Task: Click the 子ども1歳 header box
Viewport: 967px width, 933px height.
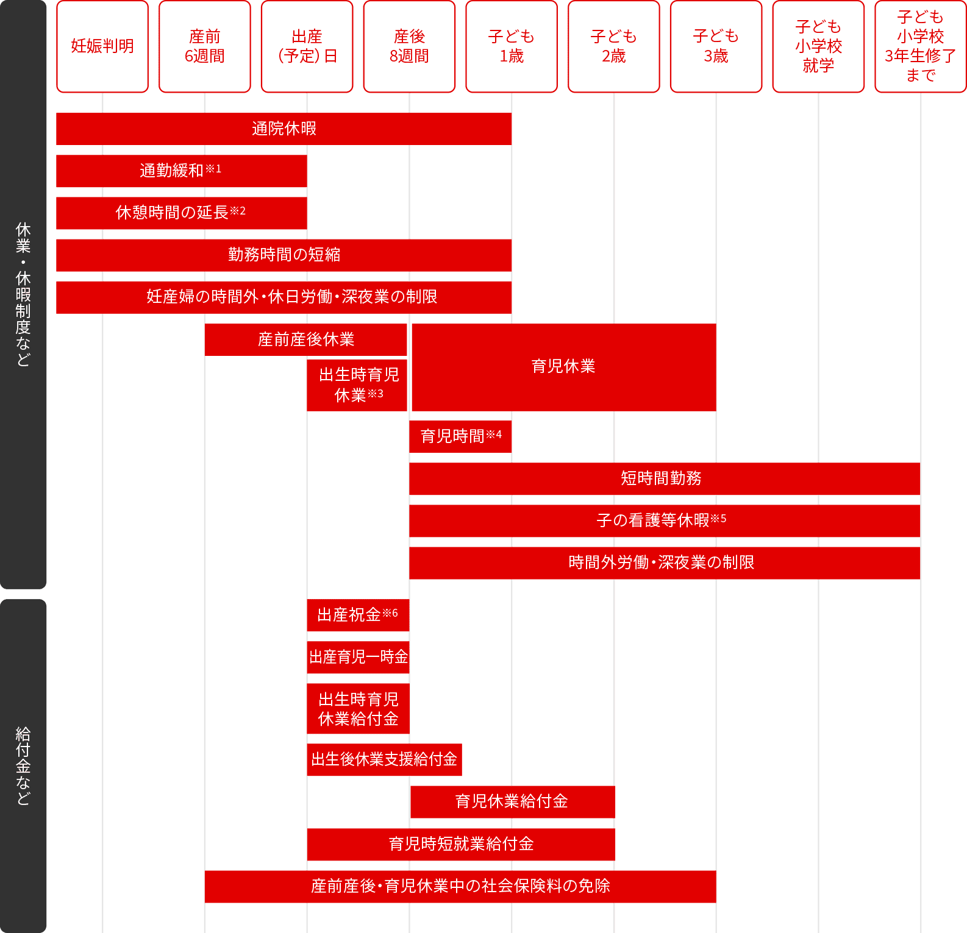Action: pyautogui.click(x=512, y=46)
